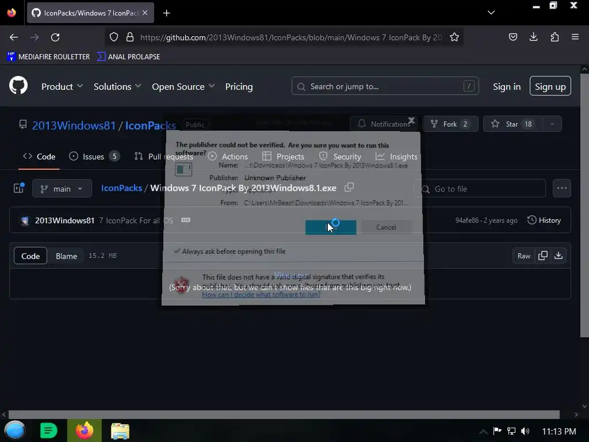
Task: Click the GitHub logo in header
Action: (x=18, y=86)
